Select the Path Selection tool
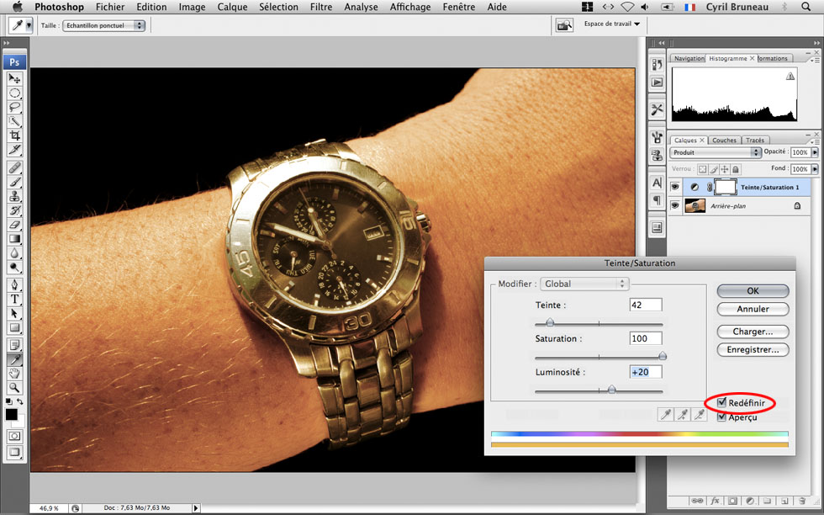This screenshot has height=515, width=824. click(15, 314)
